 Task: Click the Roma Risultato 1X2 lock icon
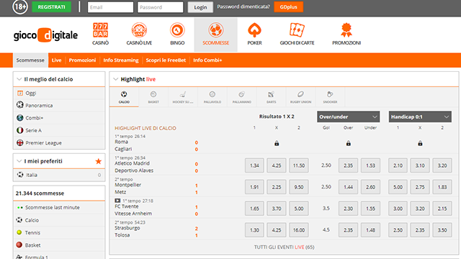coord(277,143)
